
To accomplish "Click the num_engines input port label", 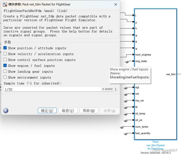I will point(143,55).
